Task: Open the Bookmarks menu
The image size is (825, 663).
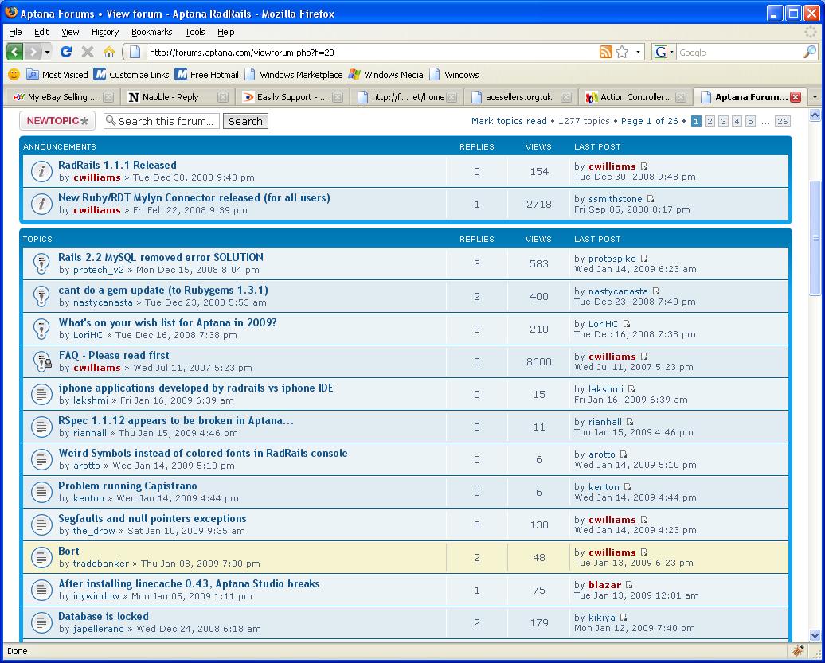Action: [x=151, y=32]
